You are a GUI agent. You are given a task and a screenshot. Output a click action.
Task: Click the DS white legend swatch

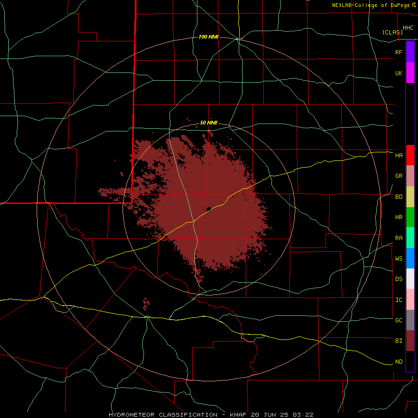410,279
